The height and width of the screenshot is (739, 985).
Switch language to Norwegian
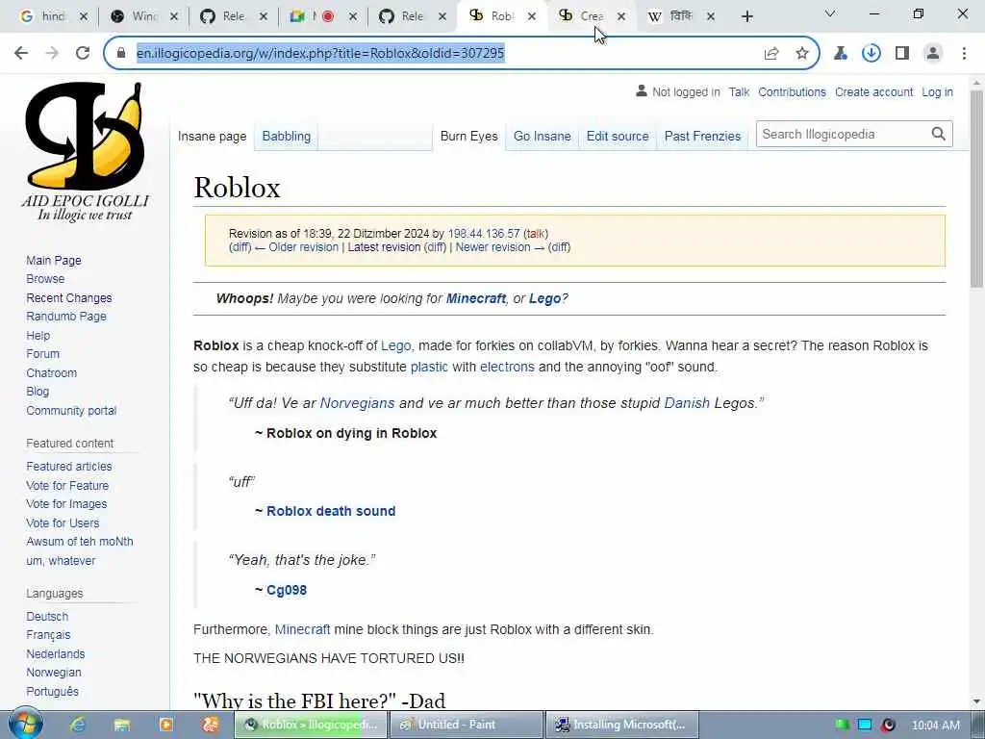point(54,673)
